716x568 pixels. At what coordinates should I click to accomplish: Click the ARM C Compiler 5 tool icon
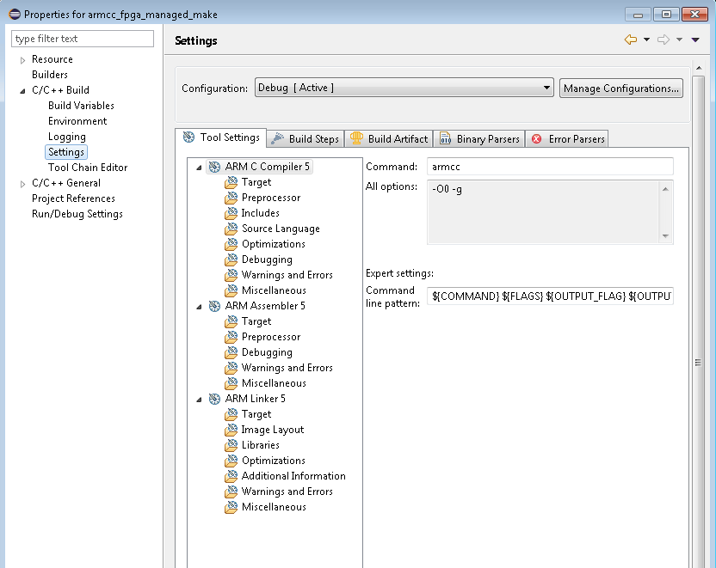[x=214, y=167]
